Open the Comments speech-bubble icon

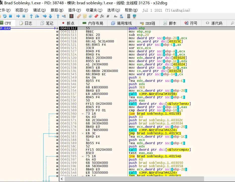tap(85, 16)
